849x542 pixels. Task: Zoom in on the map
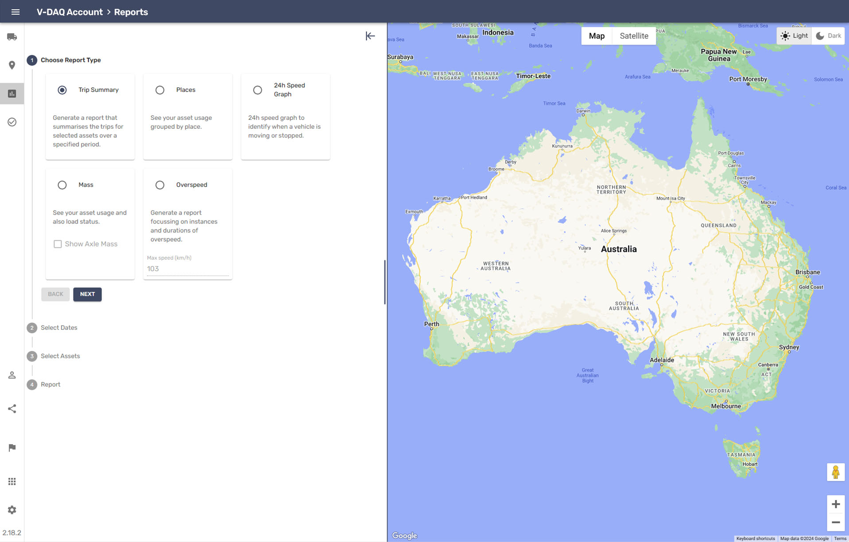(836, 504)
